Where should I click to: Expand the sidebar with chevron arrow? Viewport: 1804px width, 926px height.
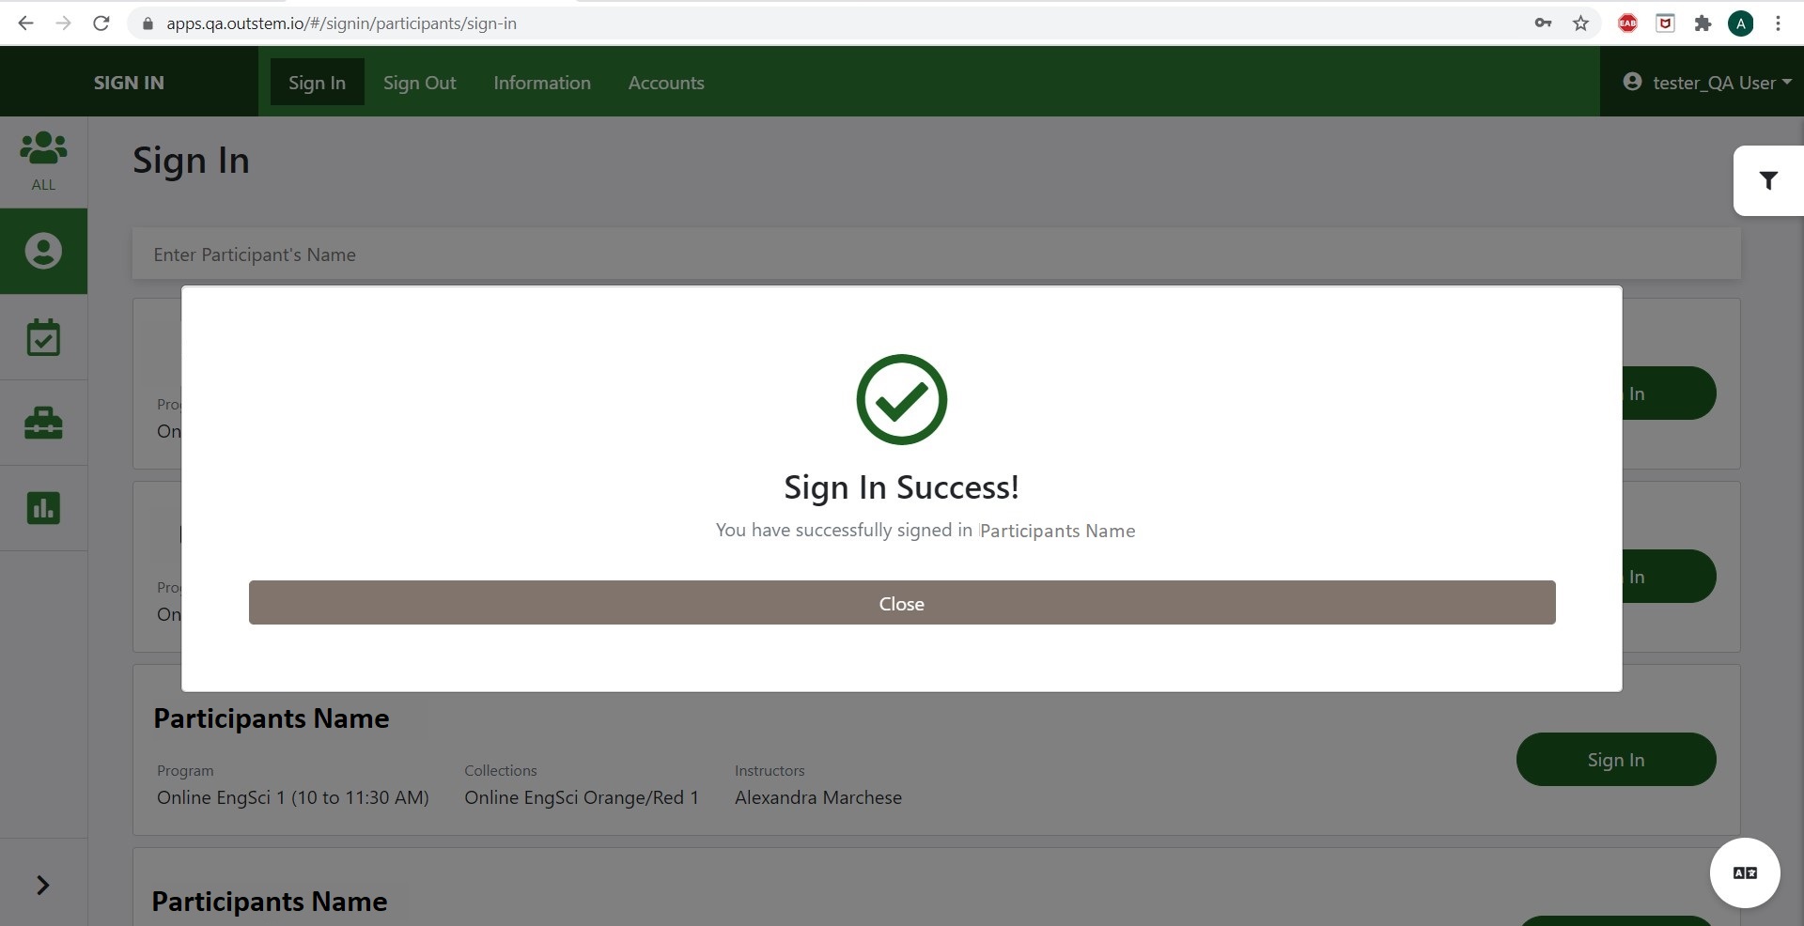click(42, 885)
